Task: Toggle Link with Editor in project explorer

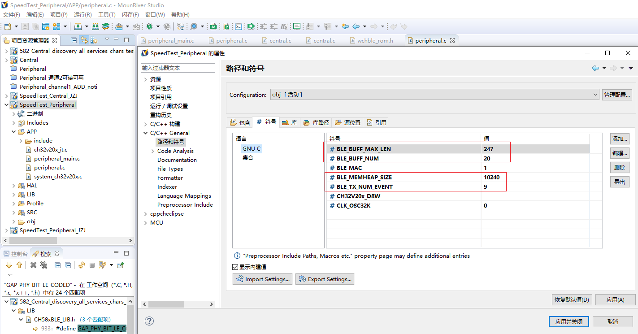Action: click(x=84, y=40)
